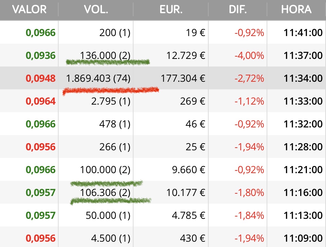
Task: Select the EUR. column header
Action: tap(171, 10)
